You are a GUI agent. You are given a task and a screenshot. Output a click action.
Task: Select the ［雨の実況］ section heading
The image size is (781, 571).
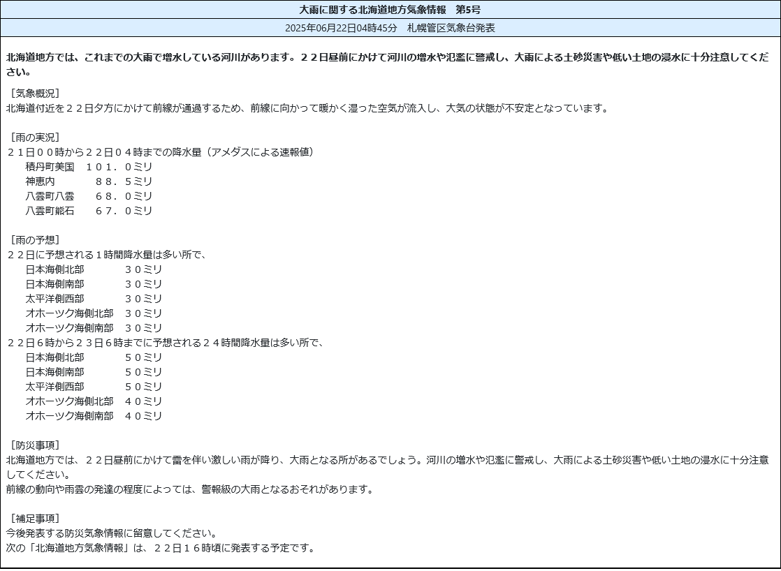point(35,138)
